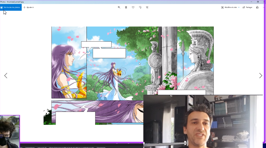Rotate the image with rotate icon
This screenshot has width=266, height=148.
point(140,7)
